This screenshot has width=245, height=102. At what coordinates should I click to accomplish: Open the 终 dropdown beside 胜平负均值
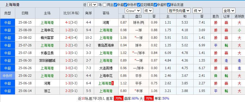pyautogui.click(x=197, y=11)
